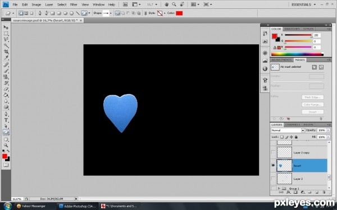Select the Healing Brush tool

click(x=6, y=64)
